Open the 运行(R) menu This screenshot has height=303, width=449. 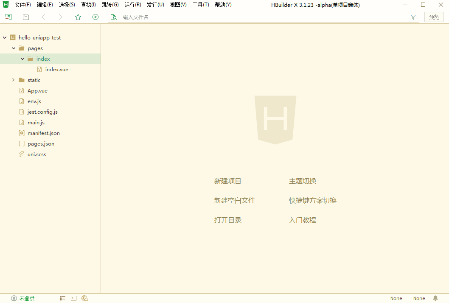[133, 5]
